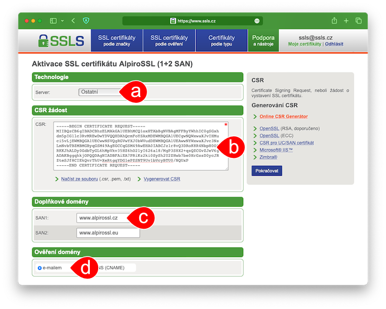
Task: Click the address bar more options icon
Action: pyautogui.click(x=257, y=21)
